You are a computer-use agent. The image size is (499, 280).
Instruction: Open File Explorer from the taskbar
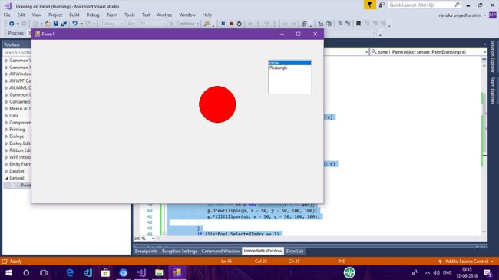(159, 272)
